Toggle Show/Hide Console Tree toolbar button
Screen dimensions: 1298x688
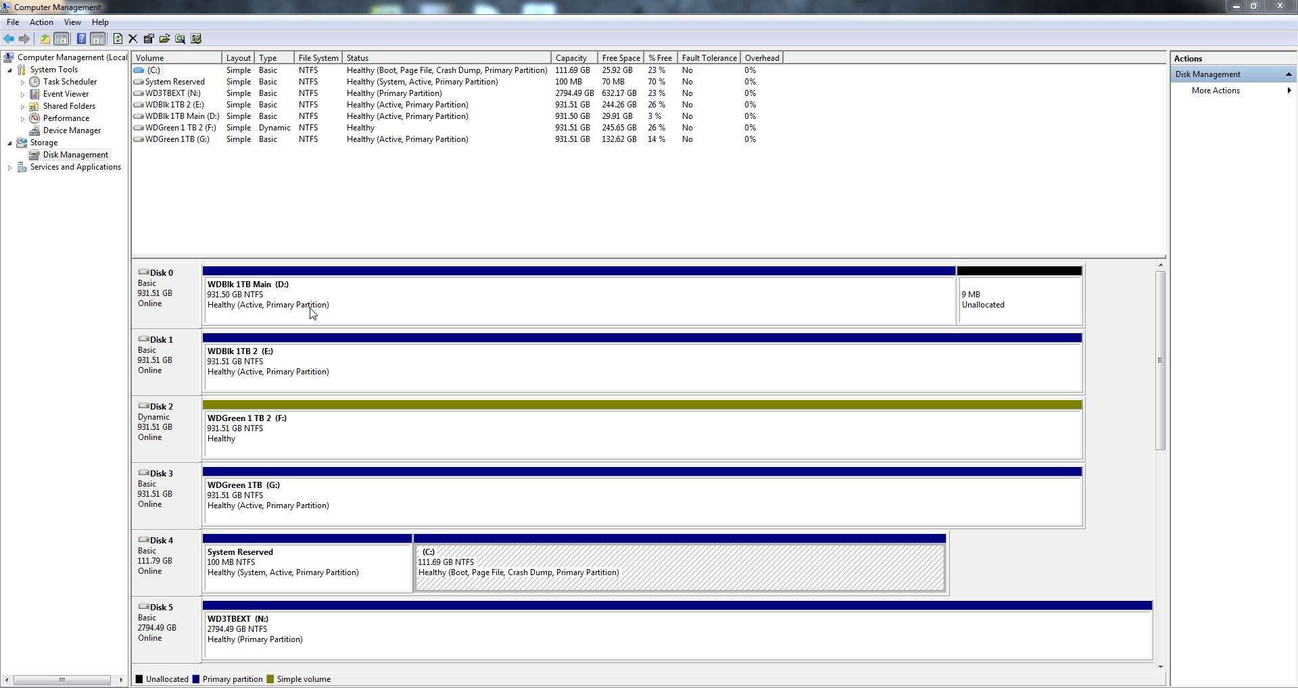61,39
